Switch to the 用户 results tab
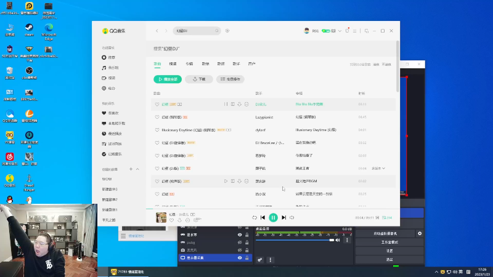Screen dimensions: 493x277 click(x=252, y=64)
